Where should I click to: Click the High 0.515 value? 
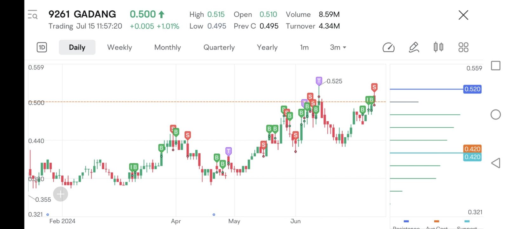click(216, 15)
